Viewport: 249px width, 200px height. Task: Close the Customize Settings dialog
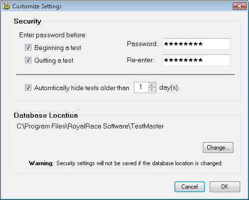pos(239,6)
